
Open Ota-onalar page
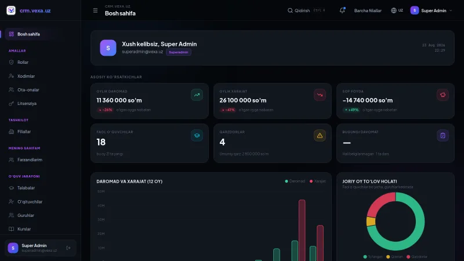pos(40,90)
